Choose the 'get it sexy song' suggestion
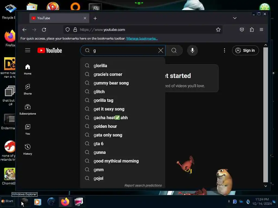Viewport: 278px width, 208px height. [123, 109]
